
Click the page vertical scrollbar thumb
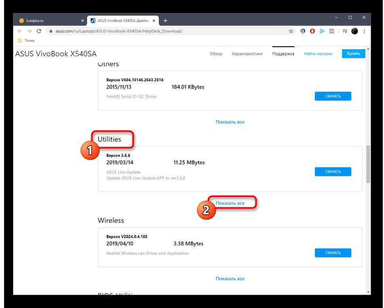[368, 164]
